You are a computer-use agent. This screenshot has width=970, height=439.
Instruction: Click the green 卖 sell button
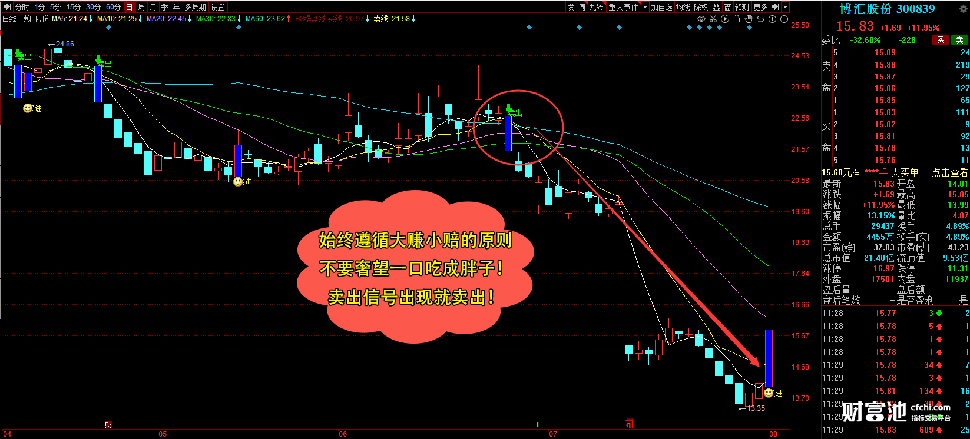point(960,40)
